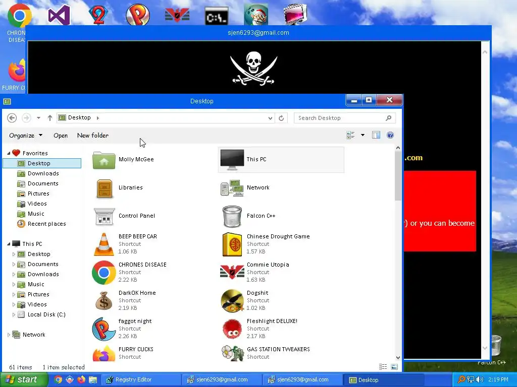Viewport: 517px width, 387px height.
Task: Click the help question mark icon
Action: [390, 135]
